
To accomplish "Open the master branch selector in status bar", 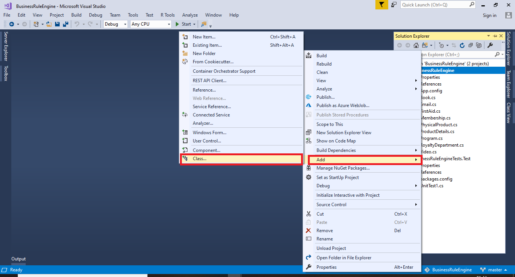I will (494, 270).
